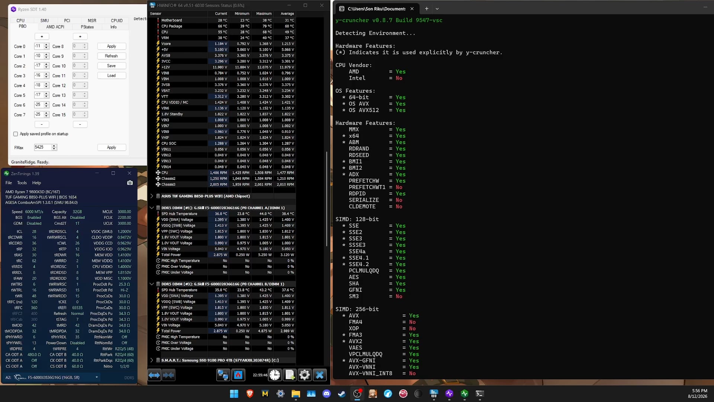Click the FMax value input field
714x402 pixels.
43,147
